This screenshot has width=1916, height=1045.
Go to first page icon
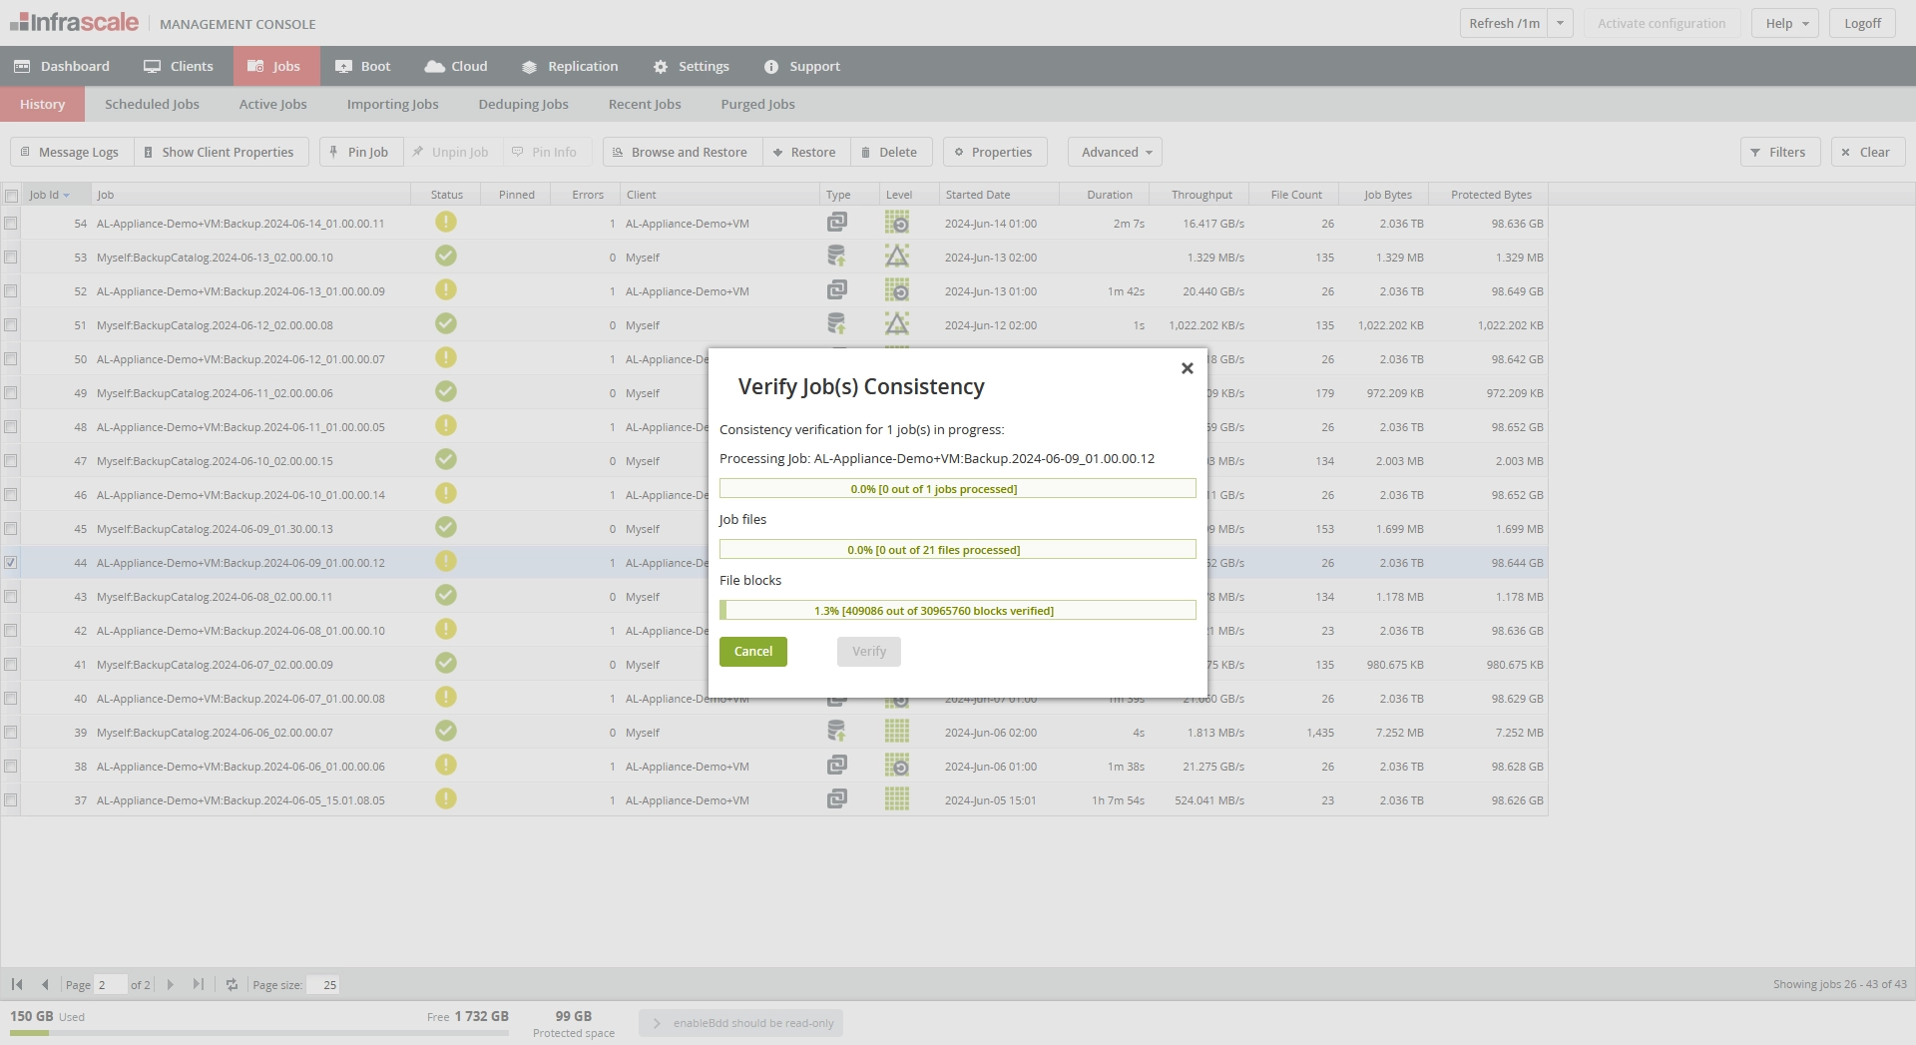point(17,984)
